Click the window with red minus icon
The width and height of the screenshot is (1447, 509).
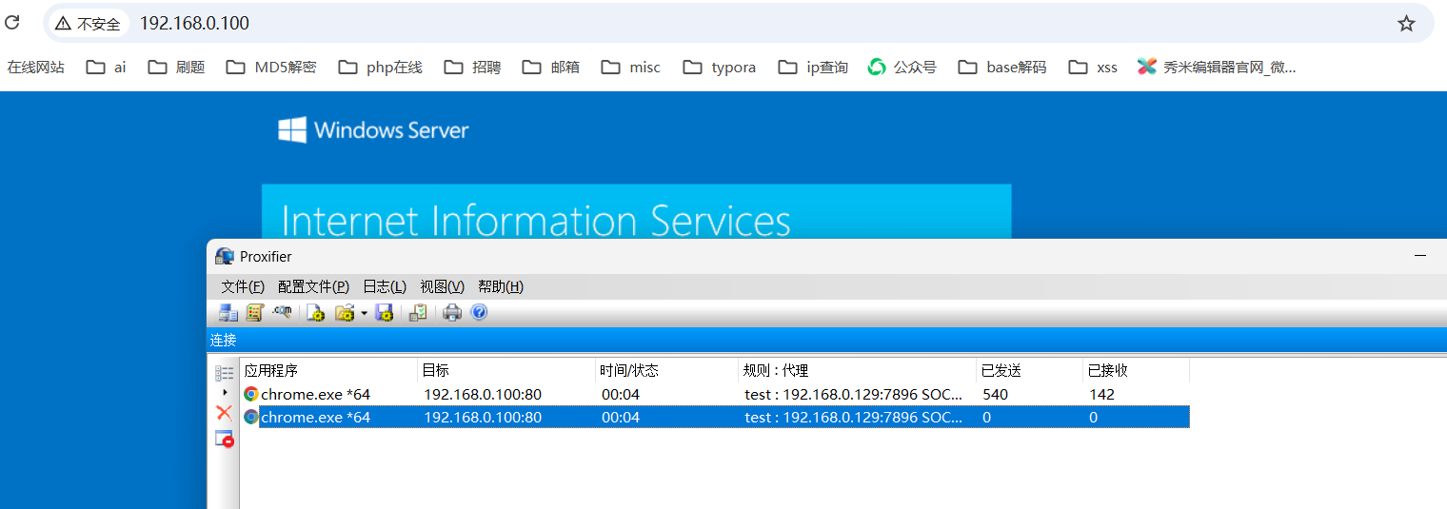[x=224, y=439]
